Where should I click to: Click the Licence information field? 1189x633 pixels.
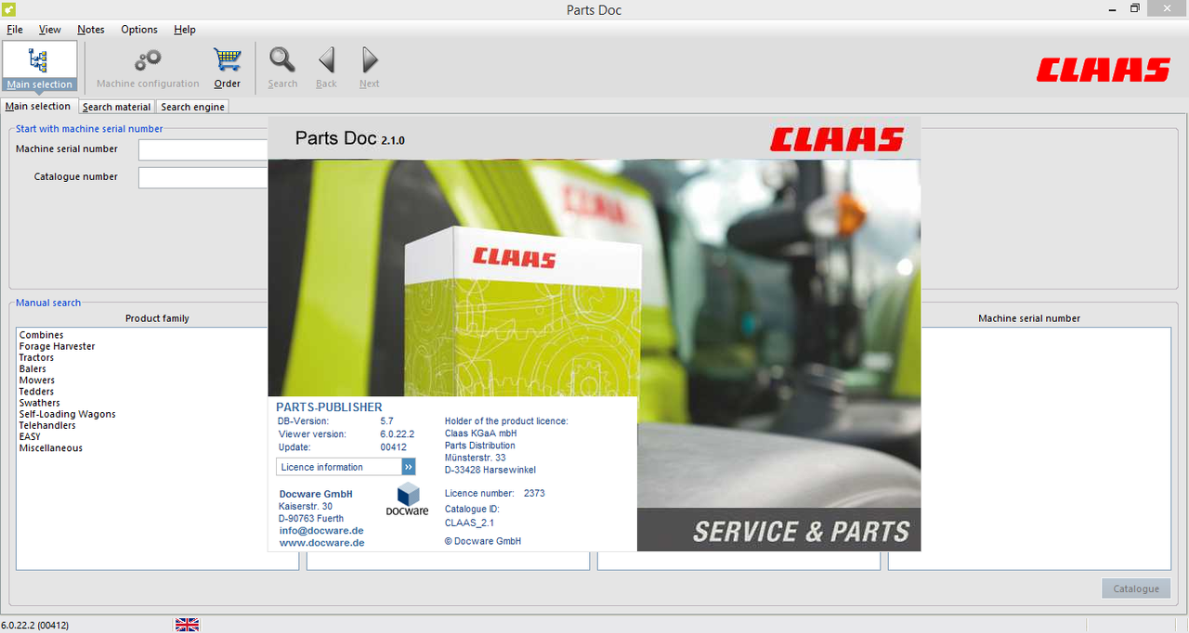pyautogui.click(x=339, y=467)
